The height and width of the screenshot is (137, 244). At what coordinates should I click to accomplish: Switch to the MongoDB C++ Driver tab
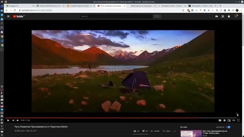(x=202, y=6)
